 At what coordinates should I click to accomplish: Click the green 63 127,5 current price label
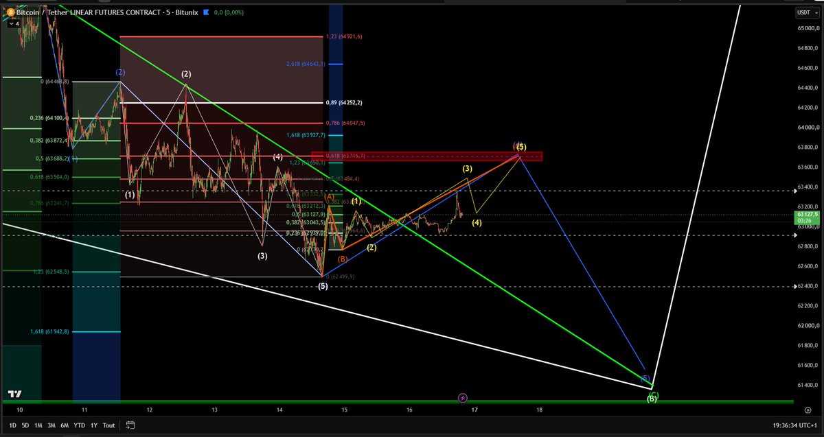point(805,217)
